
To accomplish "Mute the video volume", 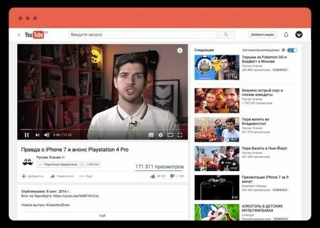I will [47, 135].
